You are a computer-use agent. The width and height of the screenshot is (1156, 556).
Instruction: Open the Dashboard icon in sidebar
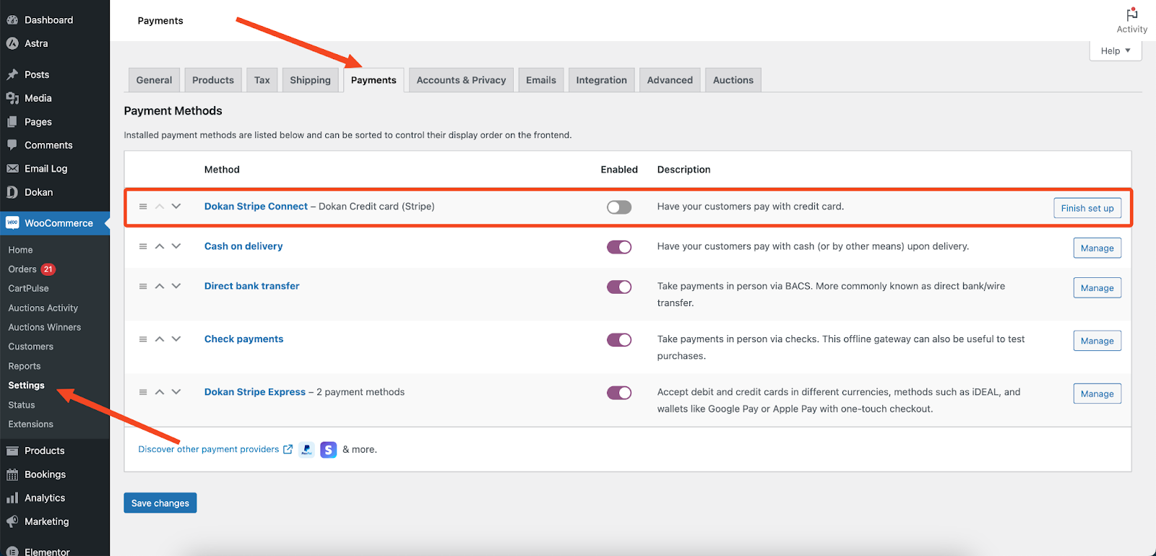point(12,20)
